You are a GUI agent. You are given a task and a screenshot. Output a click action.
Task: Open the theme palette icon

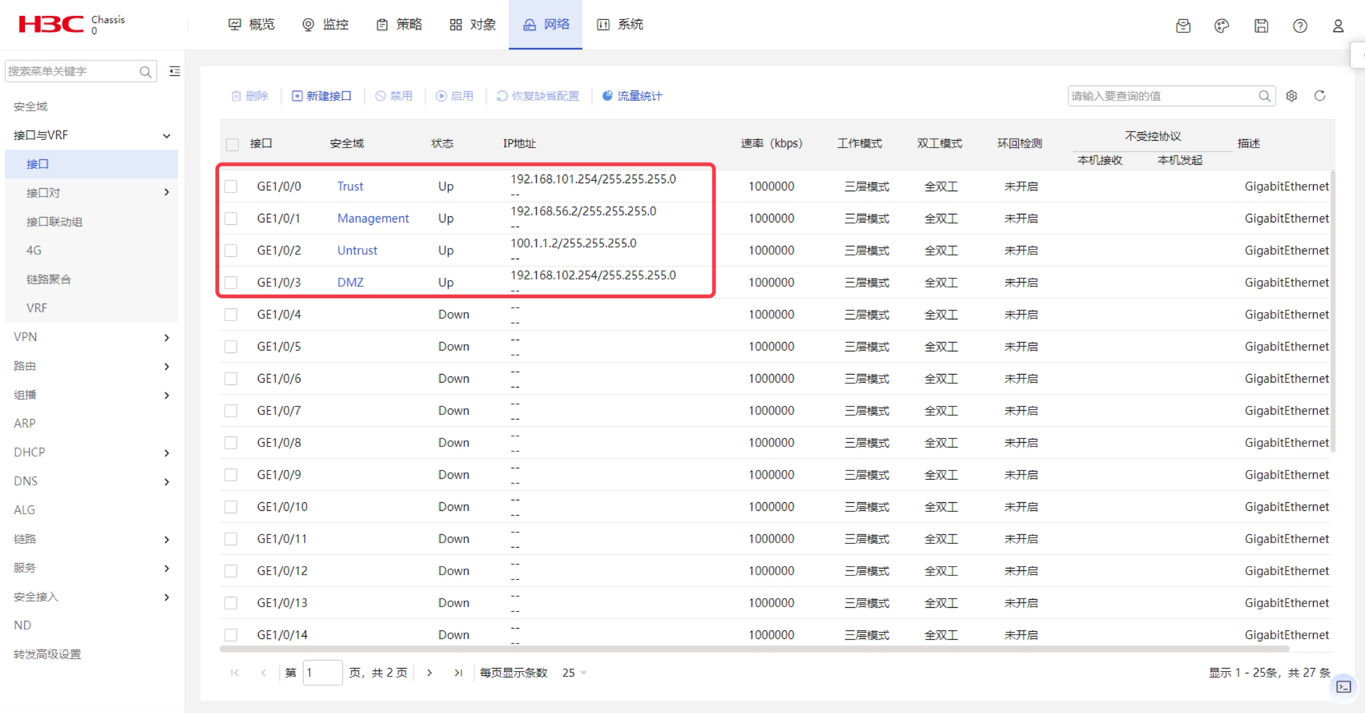coord(1221,26)
